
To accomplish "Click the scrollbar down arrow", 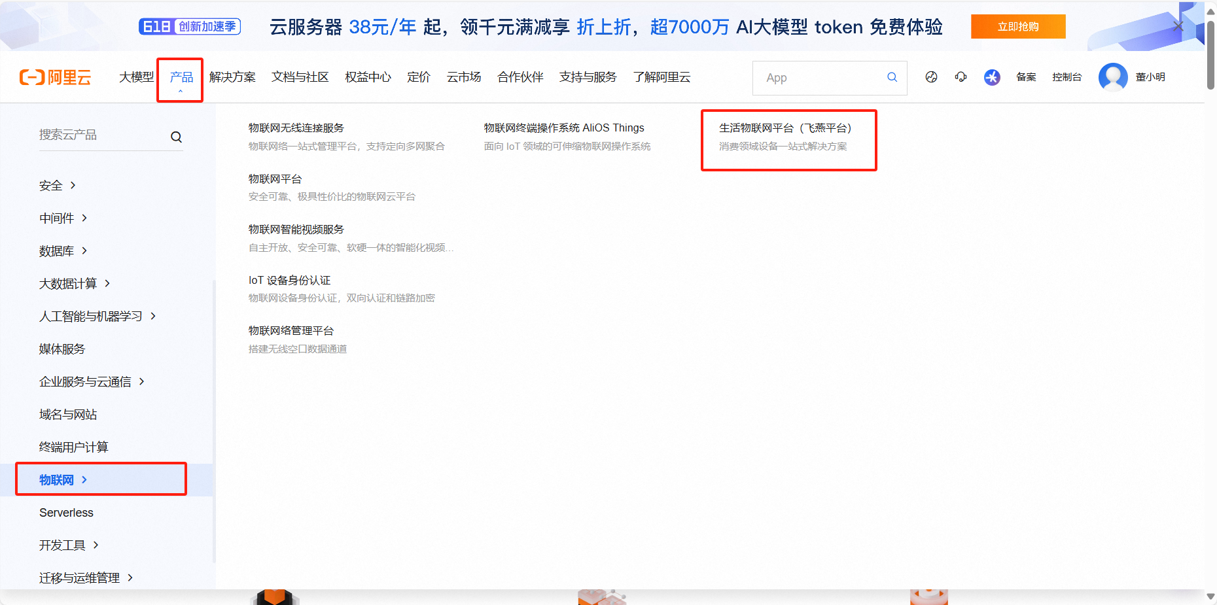I will [1210, 596].
